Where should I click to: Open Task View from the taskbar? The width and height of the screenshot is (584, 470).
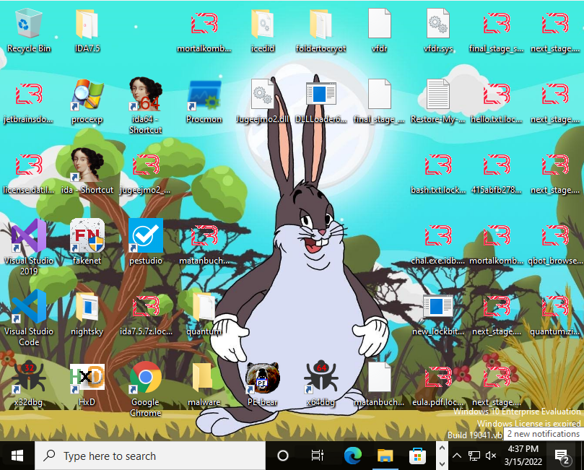pyautogui.click(x=318, y=456)
